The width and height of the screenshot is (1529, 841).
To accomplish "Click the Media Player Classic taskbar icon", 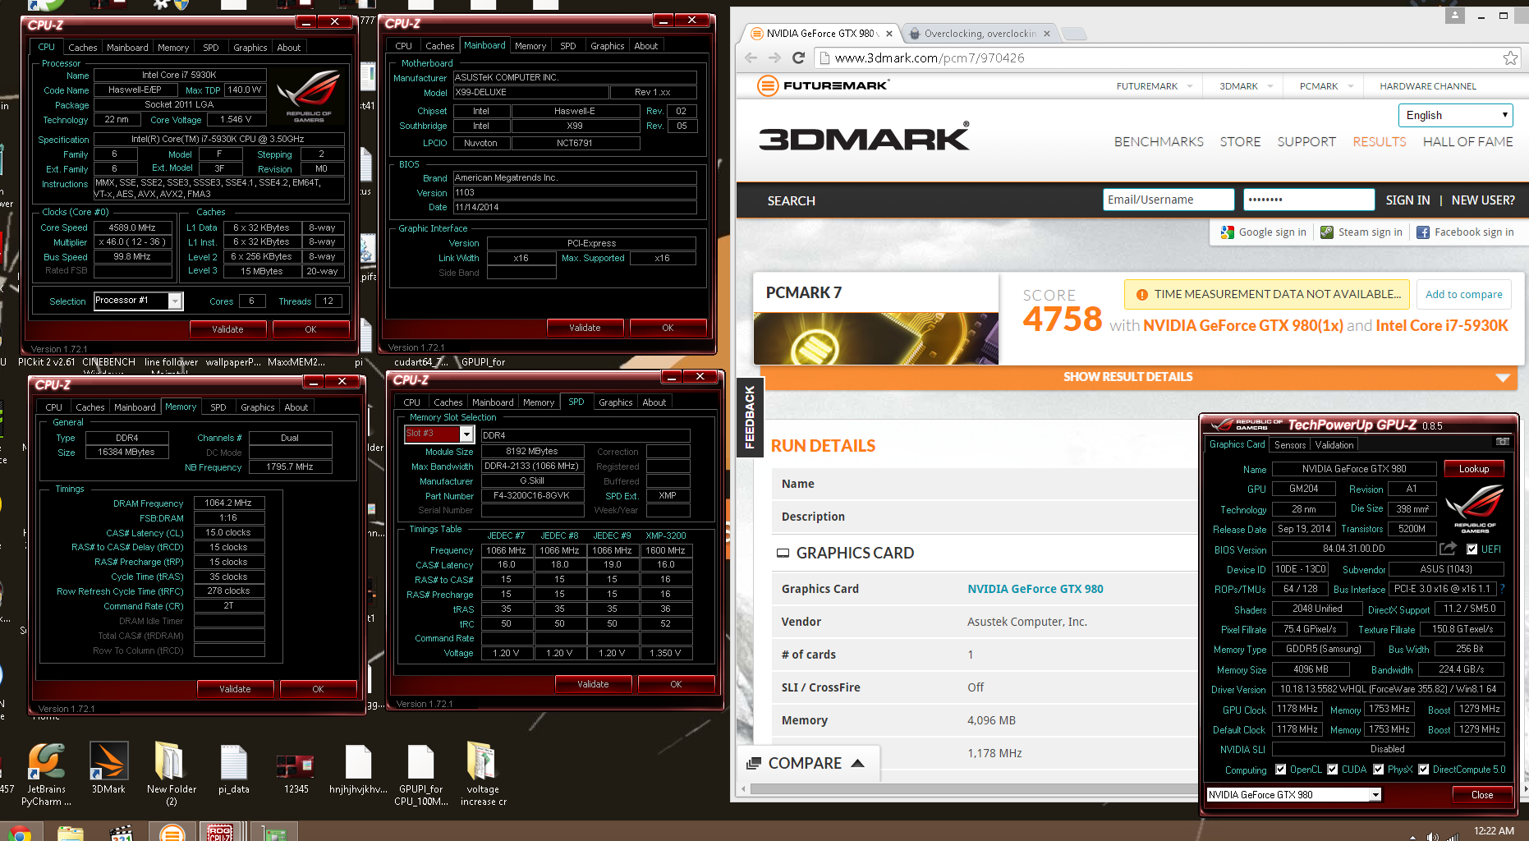I will click(x=122, y=832).
